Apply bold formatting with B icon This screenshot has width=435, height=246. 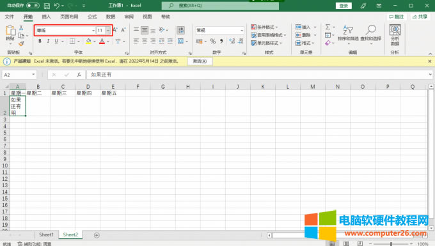tap(40, 42)
